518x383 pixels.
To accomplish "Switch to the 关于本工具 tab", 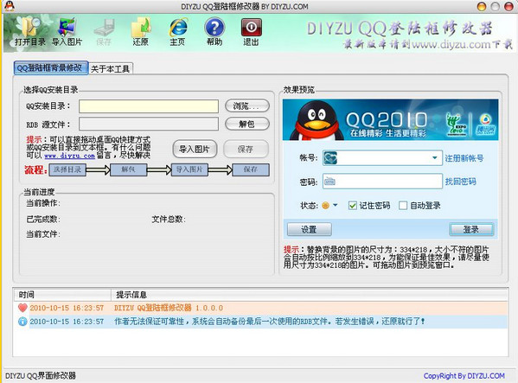I will point(111,68).
